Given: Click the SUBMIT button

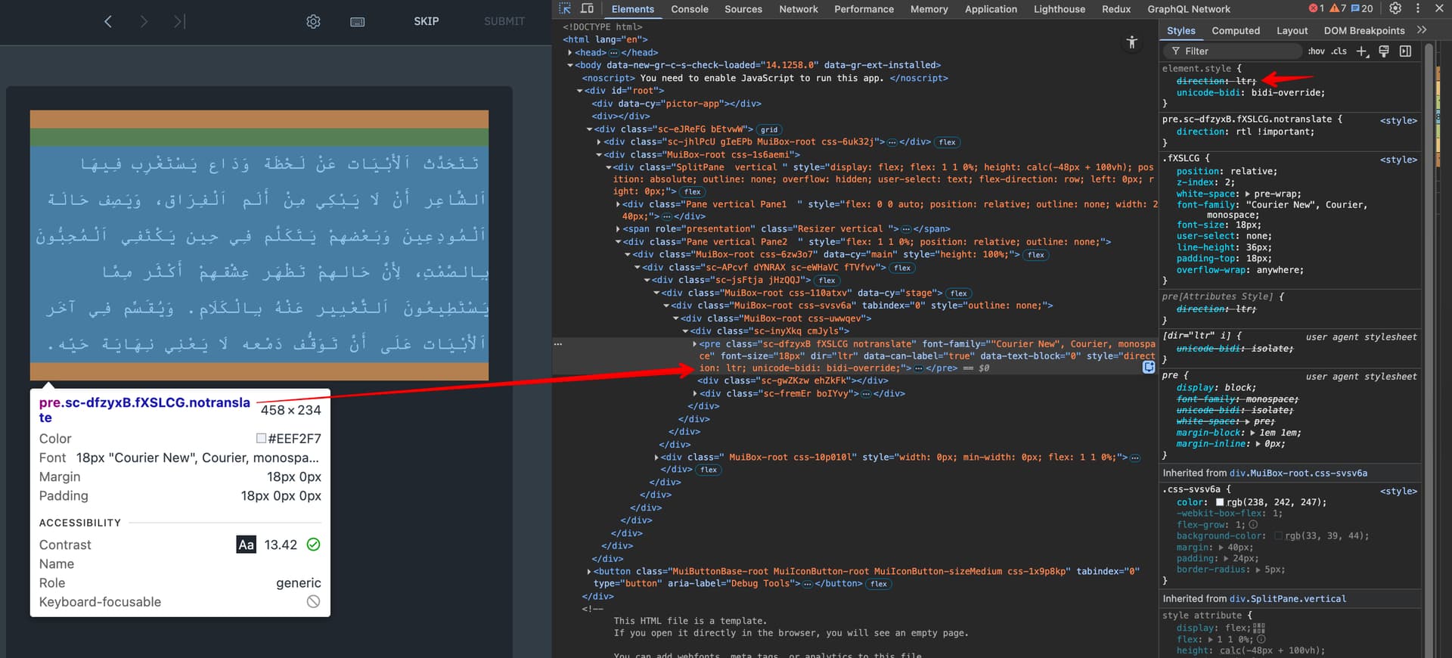Looking at the screenshot, I should (504, 21).
